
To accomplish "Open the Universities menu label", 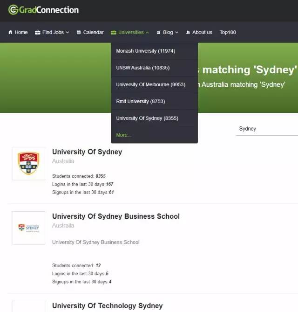I will 131,32.
